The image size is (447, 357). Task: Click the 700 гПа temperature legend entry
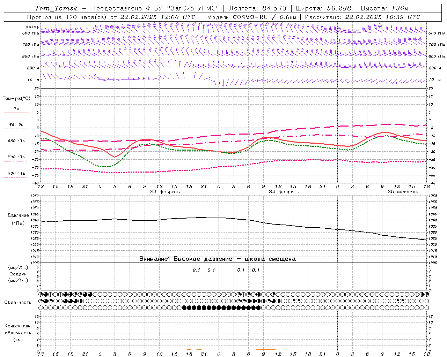point(16,157)
